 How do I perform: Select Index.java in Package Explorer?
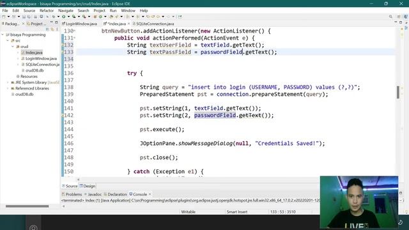tap(32, 52)
